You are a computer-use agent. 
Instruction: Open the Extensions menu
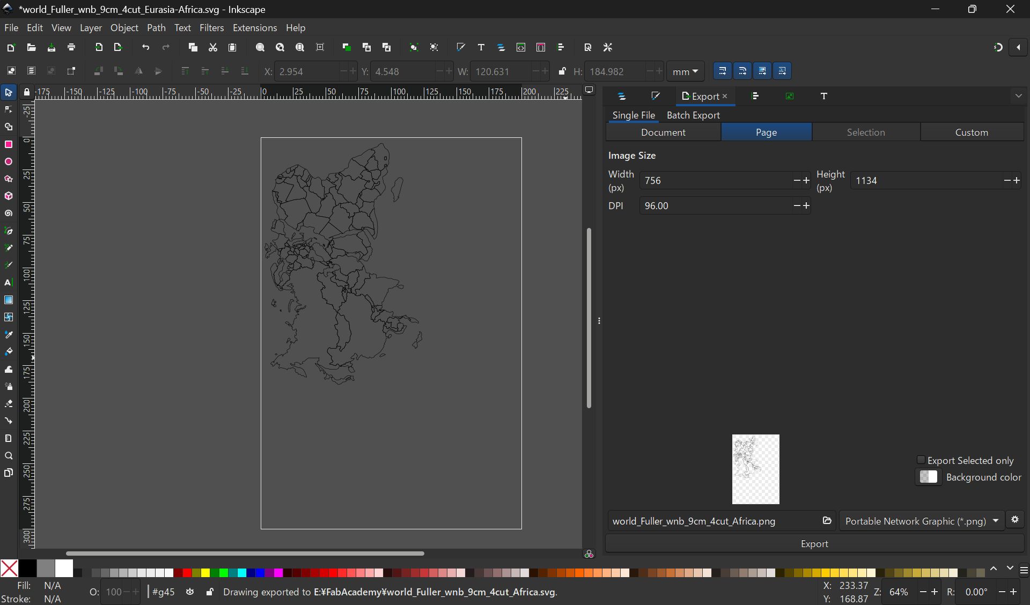tap(255, 28)
